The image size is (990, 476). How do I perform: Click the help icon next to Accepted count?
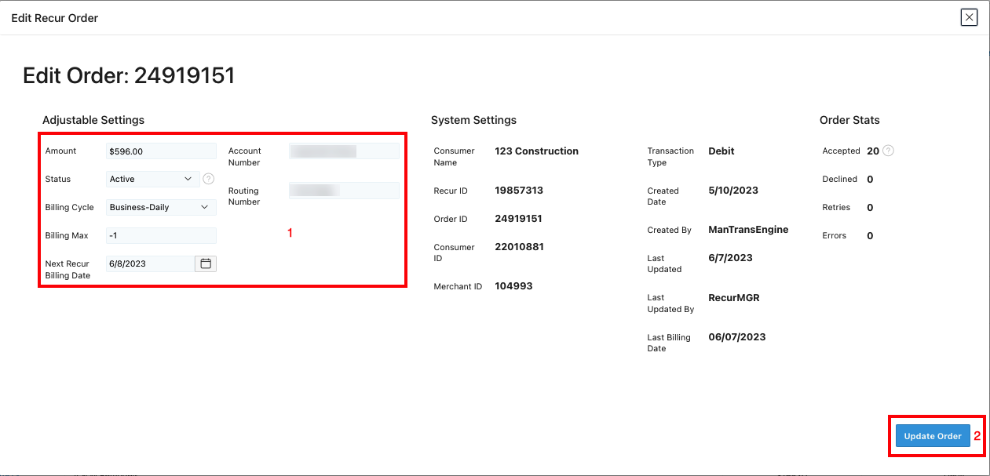coord(889,151)
